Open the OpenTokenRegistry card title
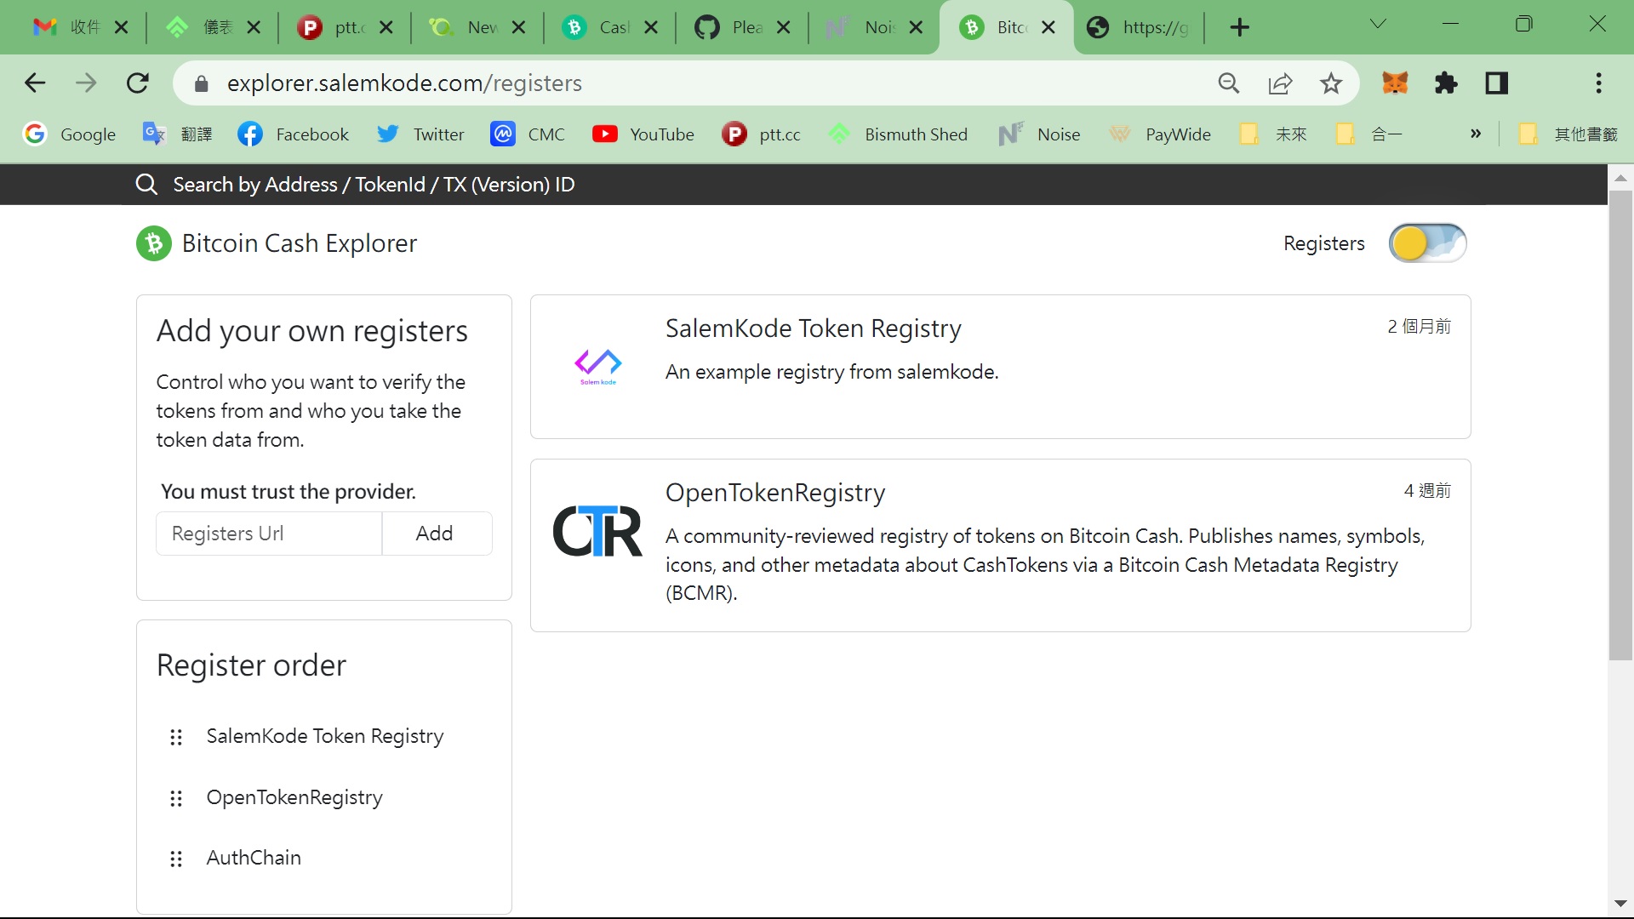This screenshot has width=1634, height=919. click(775, 493)
